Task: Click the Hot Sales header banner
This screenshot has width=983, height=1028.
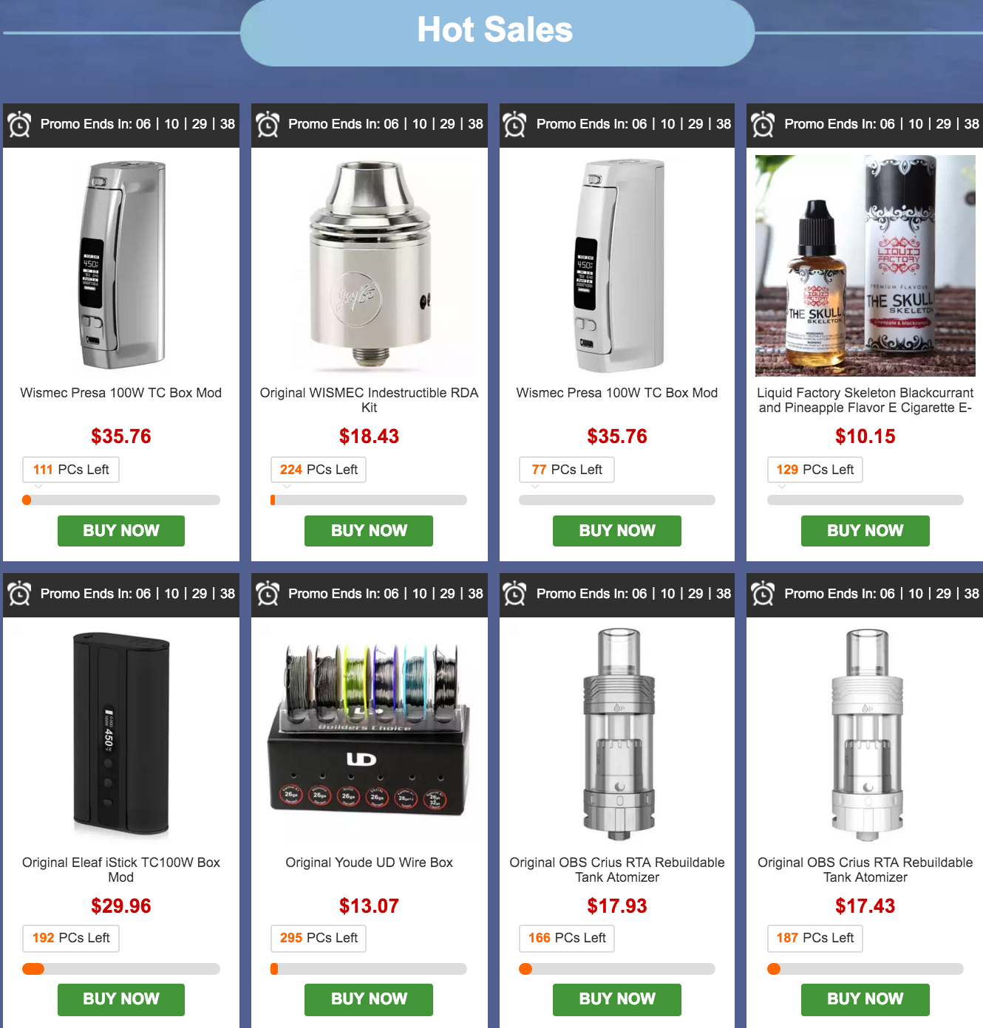Action: click(x=497, y=31)
